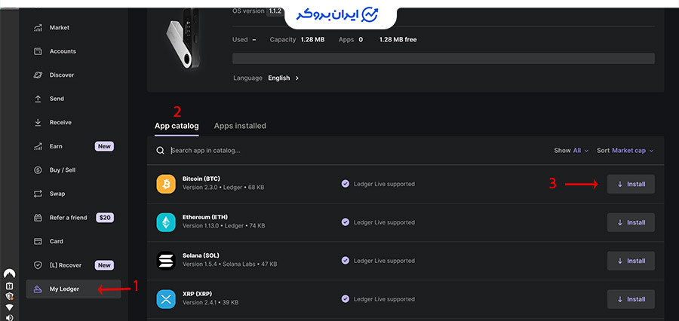The width and height of the screenshot is (679, 321).
Task: Open the Earn section
Action: click(x=56, y=146)
